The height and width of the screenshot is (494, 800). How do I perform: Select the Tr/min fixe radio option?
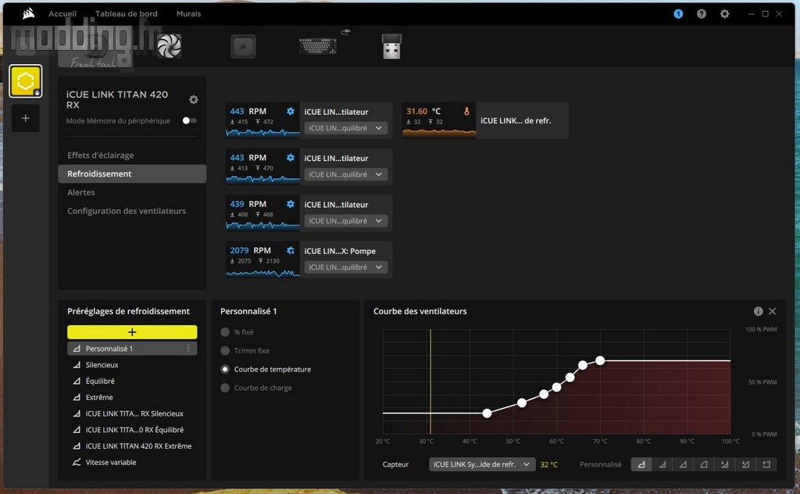(x=225, y=351)
